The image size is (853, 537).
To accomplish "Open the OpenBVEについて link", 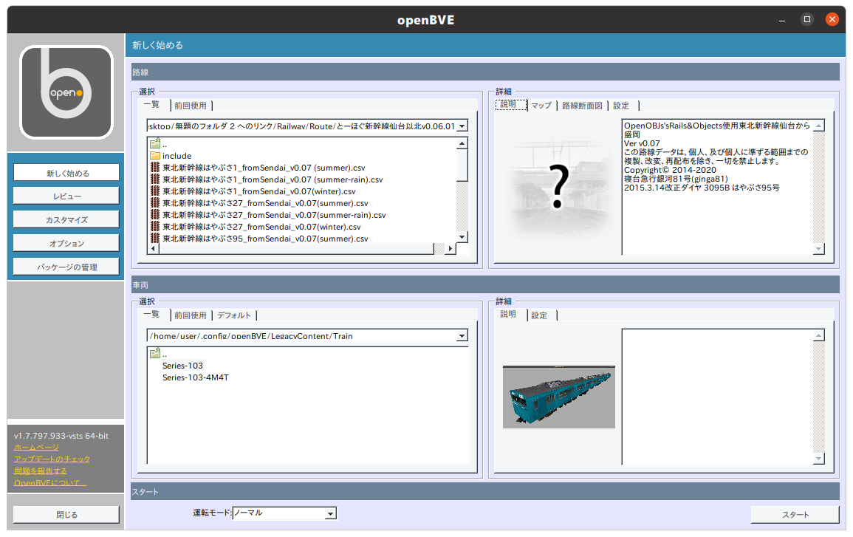I will [49, 483].
